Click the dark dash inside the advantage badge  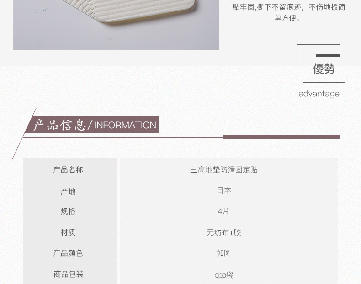tap(328, 55)
